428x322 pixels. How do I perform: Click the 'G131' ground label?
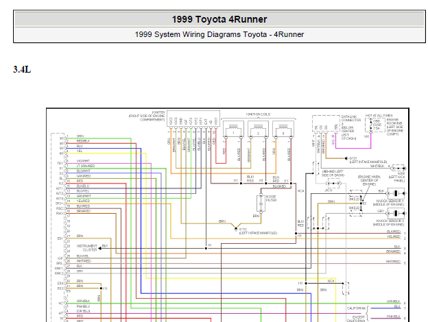[353, 158]
